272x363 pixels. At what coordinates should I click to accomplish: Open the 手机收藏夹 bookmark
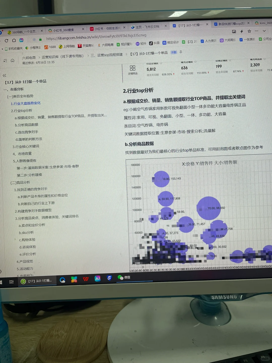click(x=14, y=48)
